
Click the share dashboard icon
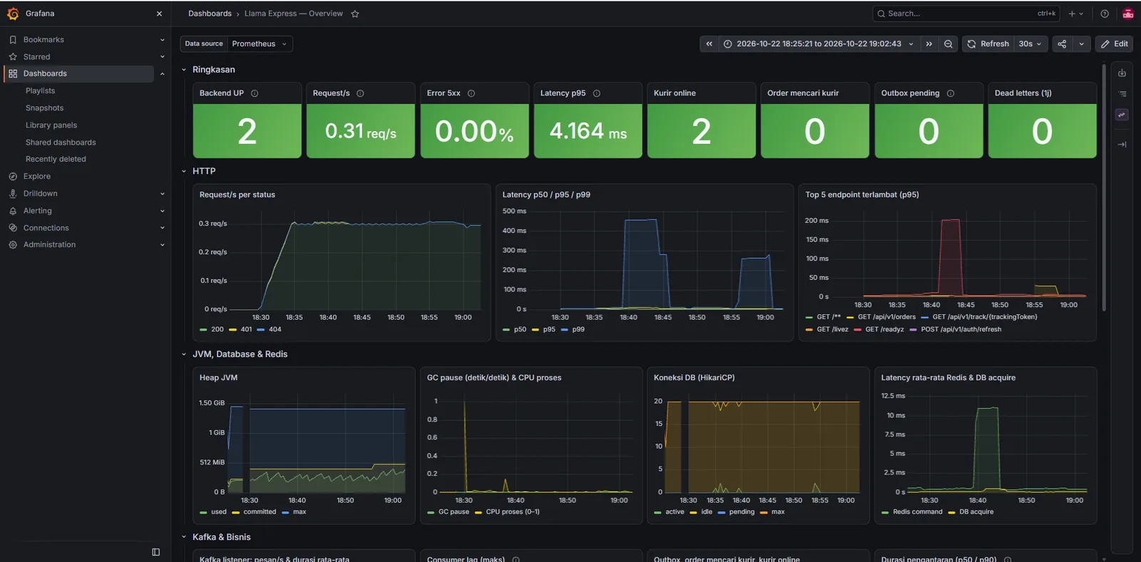[1062, 44]
